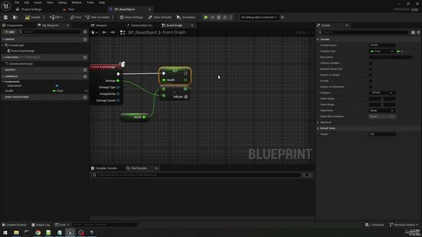Open the Edit menu
422x237 pixels.
(26, 3)
